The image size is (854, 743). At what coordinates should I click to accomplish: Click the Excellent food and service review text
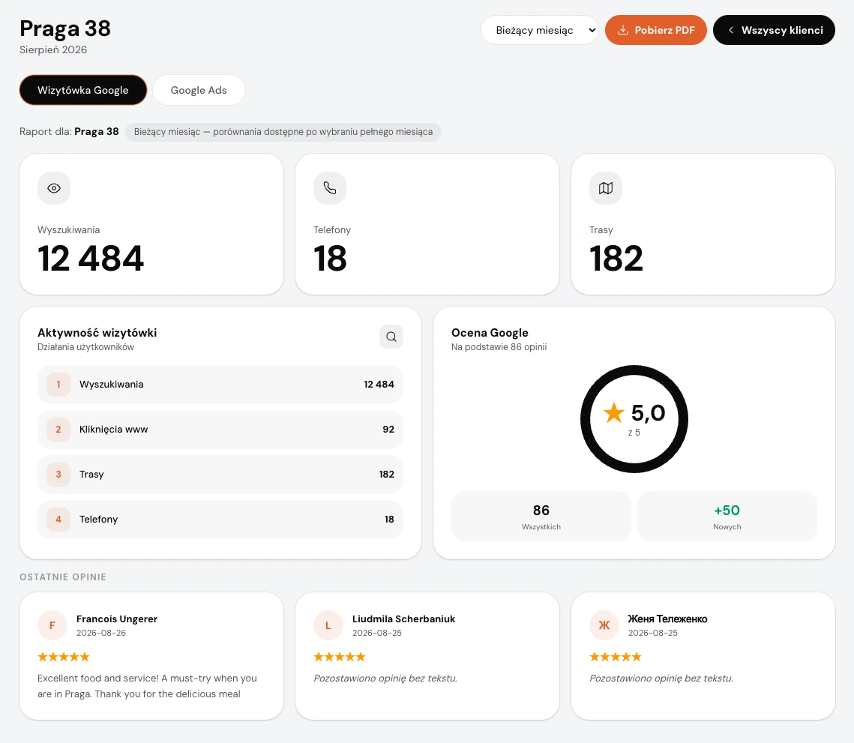[147, 686]
